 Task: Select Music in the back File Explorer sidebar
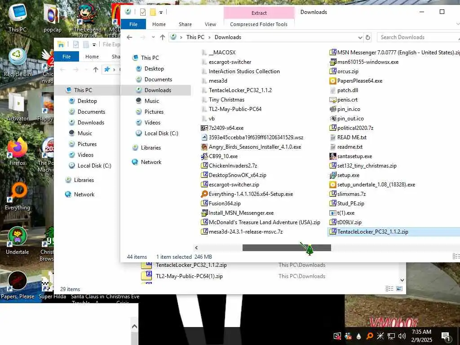(85, 133)
